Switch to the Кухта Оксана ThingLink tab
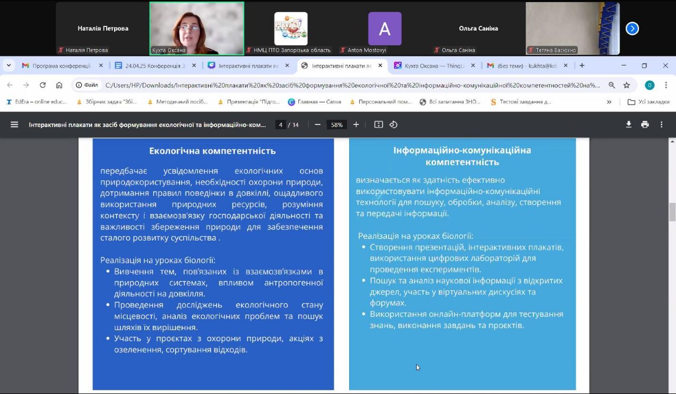 [434, 66]
